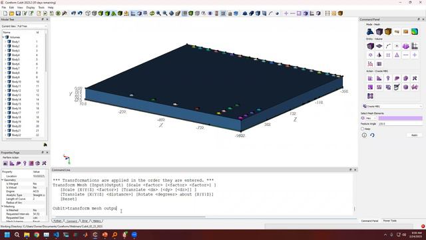
Task: Open the Current View Full Tree dropdown
Action: [x=32, y=26]
